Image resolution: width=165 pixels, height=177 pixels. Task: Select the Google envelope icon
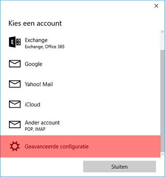pos(15,64)
